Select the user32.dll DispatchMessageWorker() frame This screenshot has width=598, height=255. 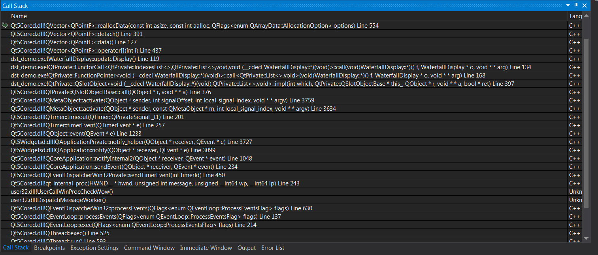[x=58, y=200]
